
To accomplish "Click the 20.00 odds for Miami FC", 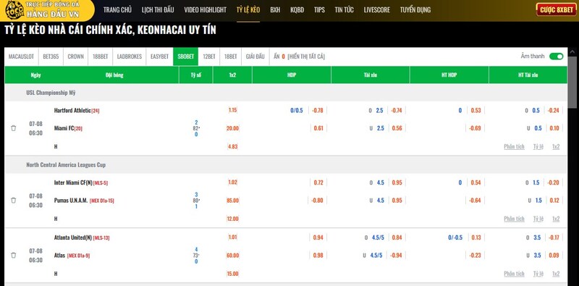I will pos(232,128).
